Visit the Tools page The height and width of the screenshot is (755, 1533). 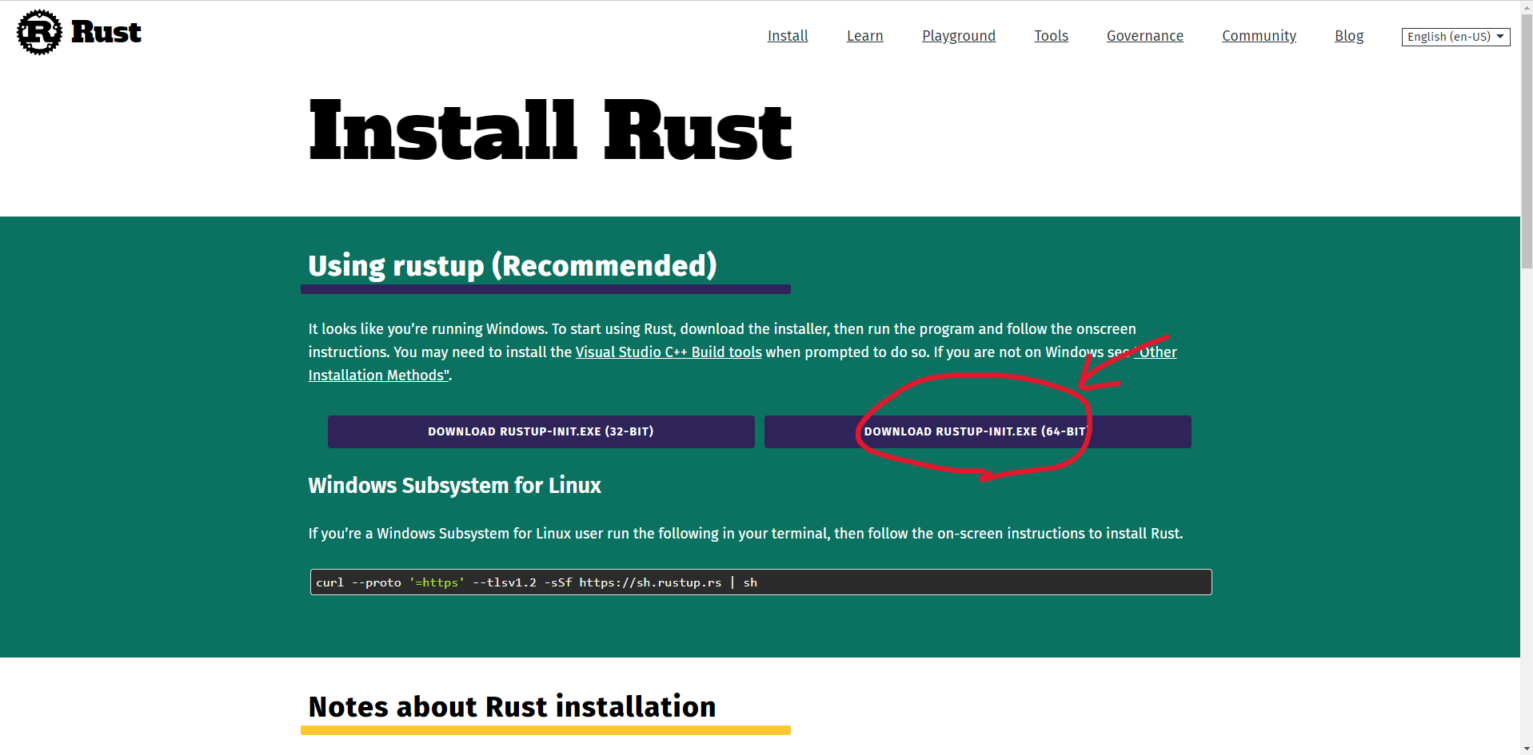pyautogui.click(x=1050, y=35)
